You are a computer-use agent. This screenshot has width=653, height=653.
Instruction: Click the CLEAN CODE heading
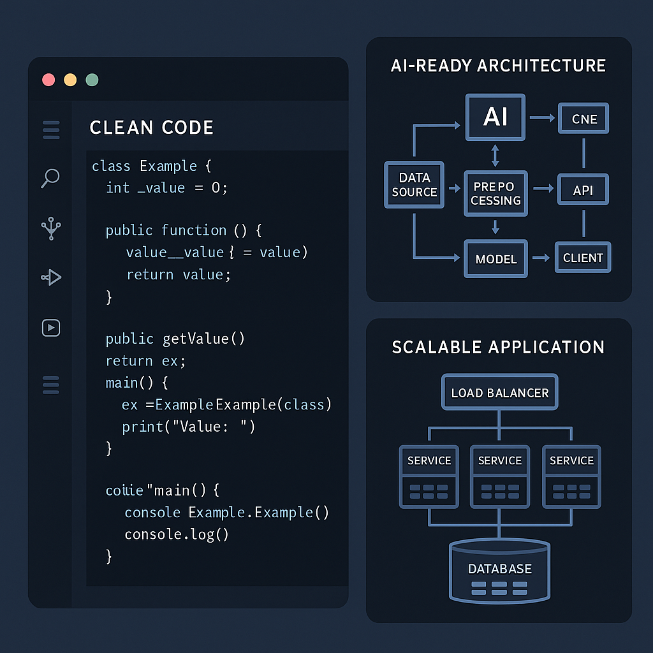click(x=152, y=128)
